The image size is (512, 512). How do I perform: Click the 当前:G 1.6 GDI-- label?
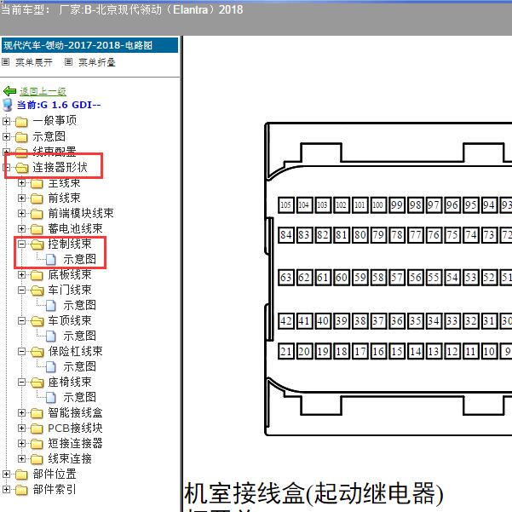pyautogui.click(x=59, y=105)
